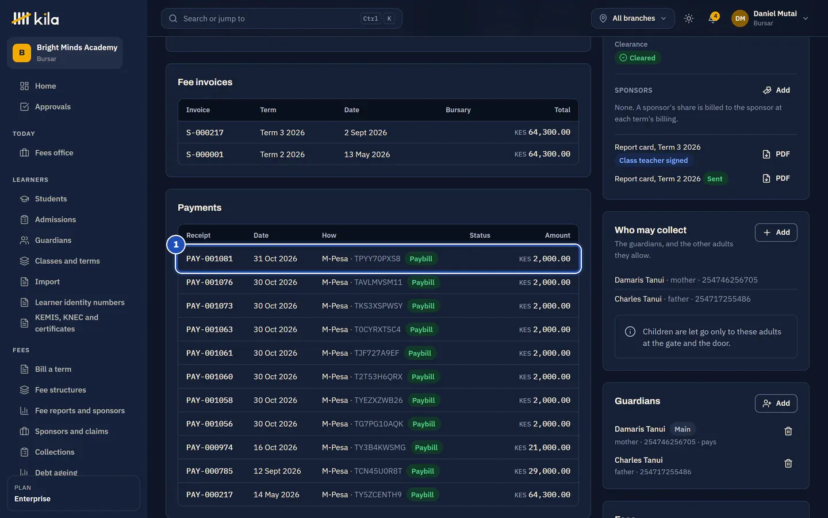
Task: Click the Sponsors and claims icon
Action: [x=24, y=432]
